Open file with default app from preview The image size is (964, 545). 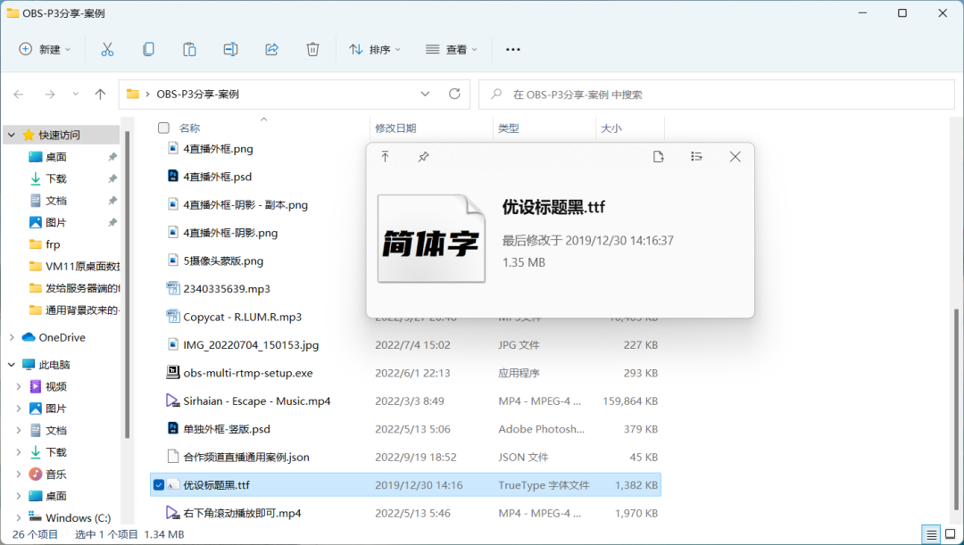coord(659,157)
